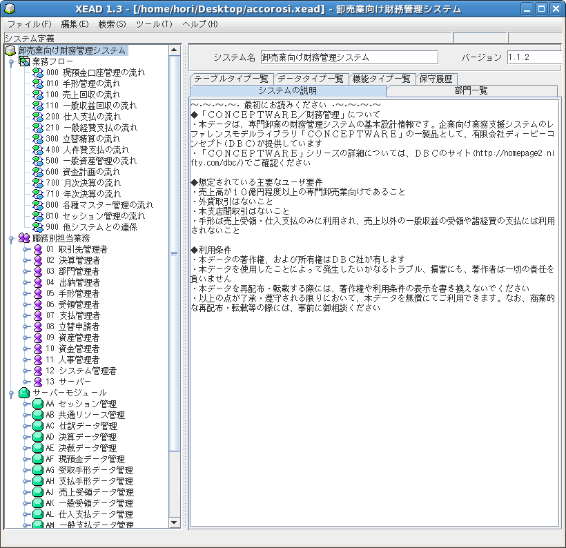Click the 職務別担当業務 people group icon
The width and height of the screenshot is (566, 548).
coord(24,238)
